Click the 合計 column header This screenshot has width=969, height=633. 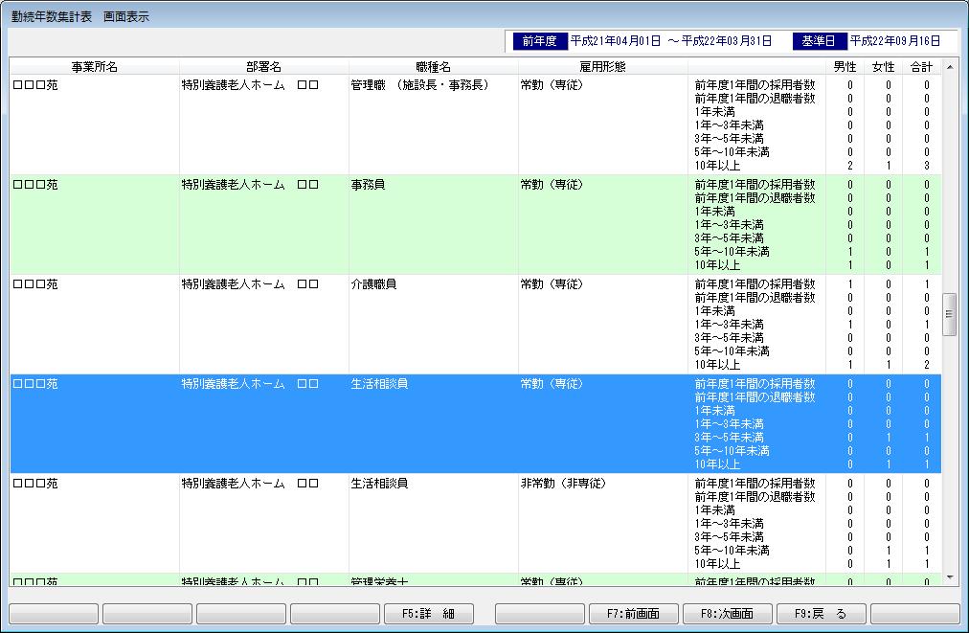click(921, 67)
